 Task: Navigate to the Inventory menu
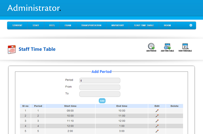click(117, 25)
